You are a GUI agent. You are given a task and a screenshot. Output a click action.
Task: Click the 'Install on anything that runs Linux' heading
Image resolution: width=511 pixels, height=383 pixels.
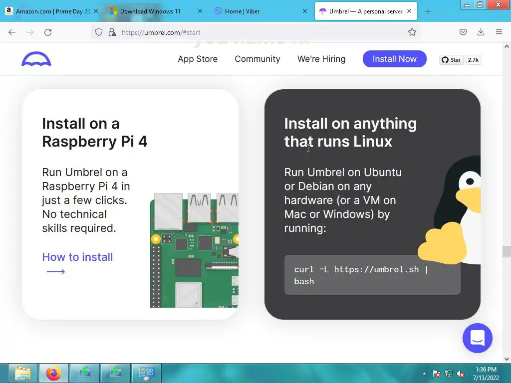click(x=350, y=133)
